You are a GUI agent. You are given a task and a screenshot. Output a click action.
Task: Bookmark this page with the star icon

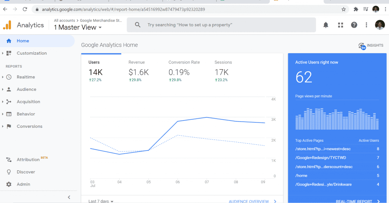pyautogui.click(x=343, y=10)
